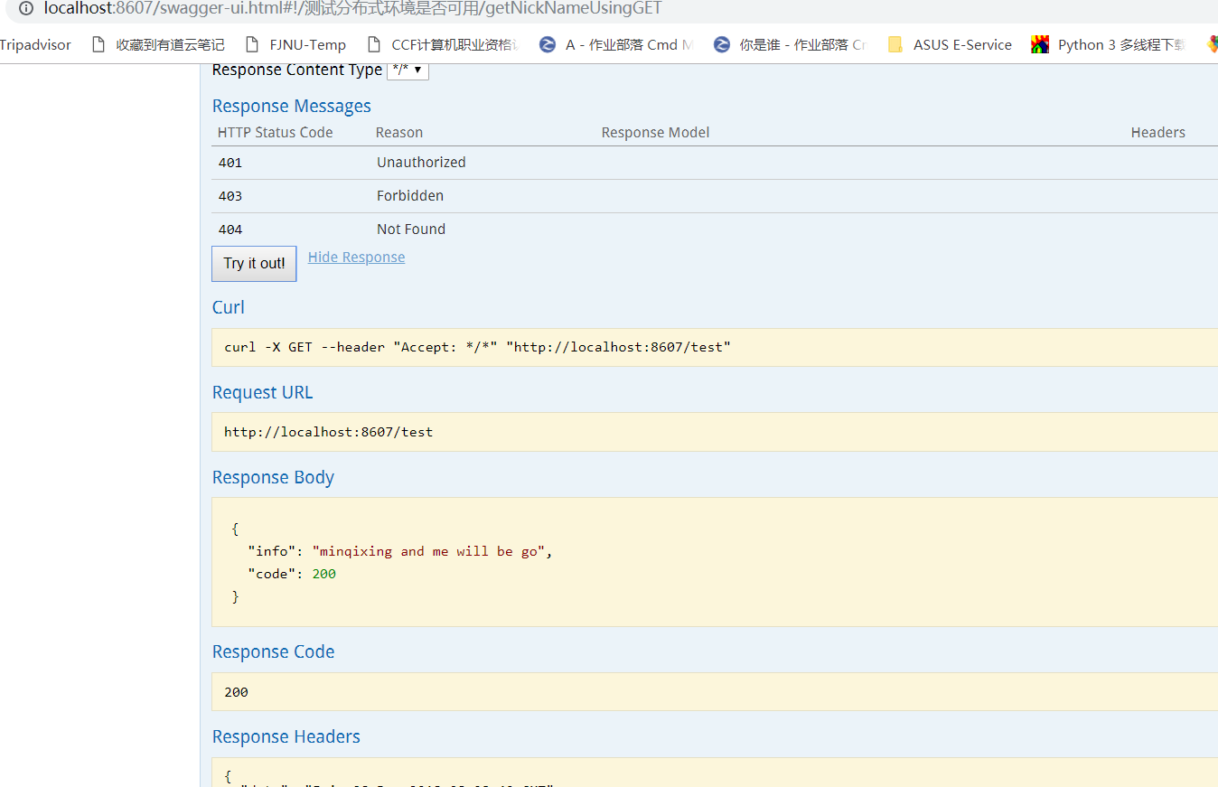Click the Hide Response link

pos(356,258)
